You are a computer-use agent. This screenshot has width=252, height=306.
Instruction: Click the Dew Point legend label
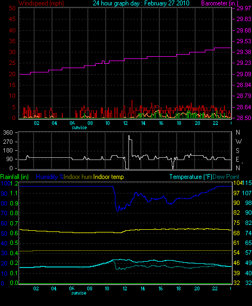pos(226,177)
